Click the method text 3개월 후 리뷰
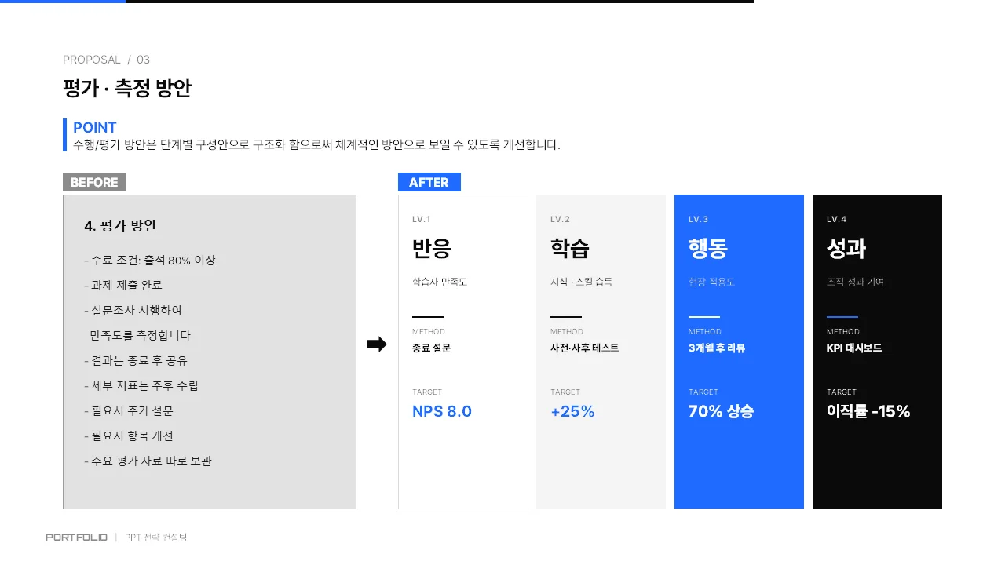 pos(717,348)
